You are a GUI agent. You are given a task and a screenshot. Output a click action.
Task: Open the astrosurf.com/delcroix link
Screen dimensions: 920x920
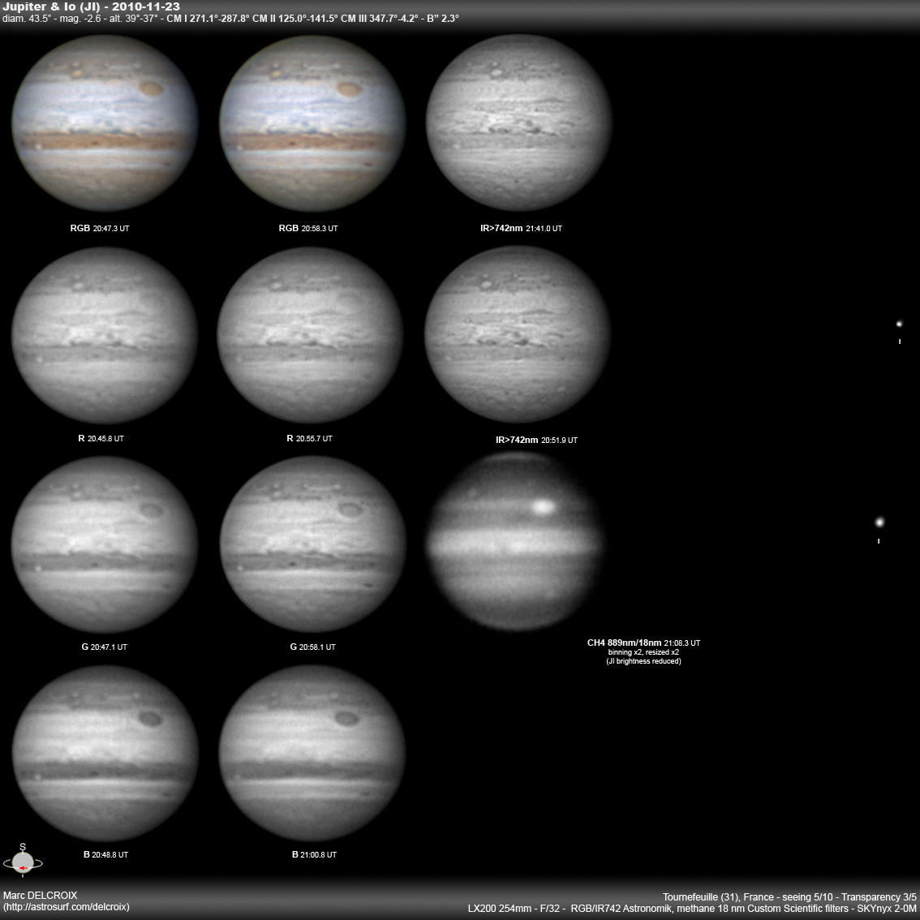point(67,907)
